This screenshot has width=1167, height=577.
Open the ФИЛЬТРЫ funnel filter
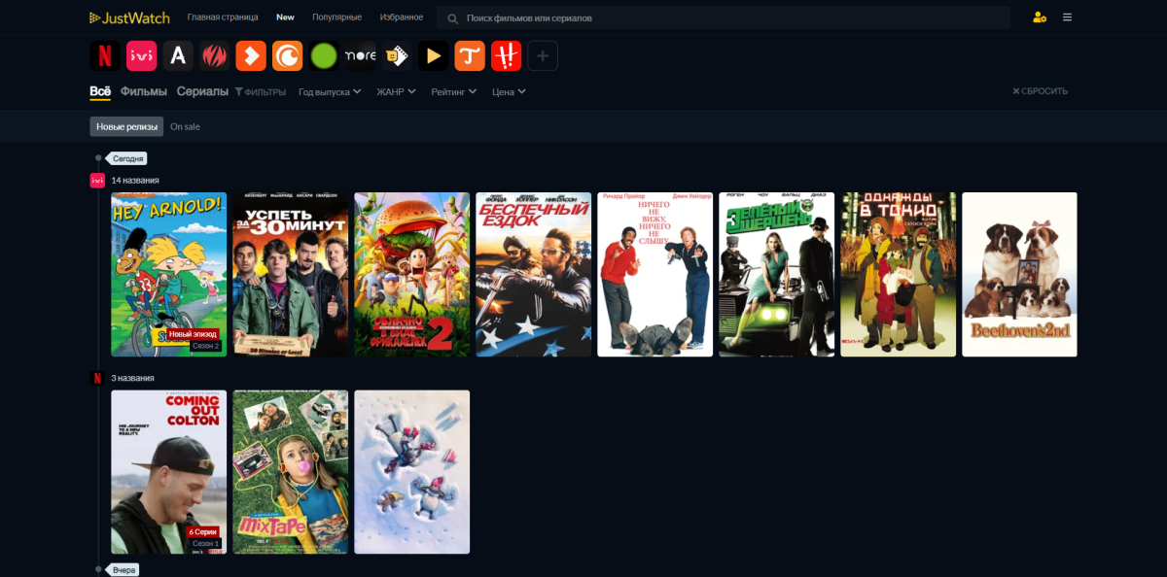[261, 92]
